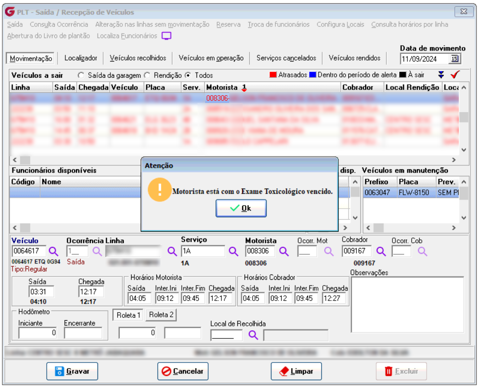Search Veículo with magnifier icon
This screenshot has width=479, height=387.
tap(53, 251)
